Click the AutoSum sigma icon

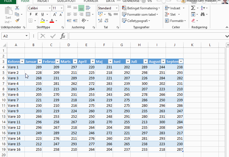click(193, 8)
